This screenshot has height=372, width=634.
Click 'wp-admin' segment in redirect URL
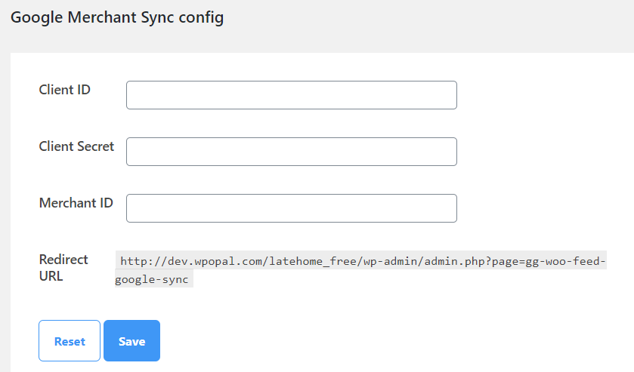coord(390,261)
